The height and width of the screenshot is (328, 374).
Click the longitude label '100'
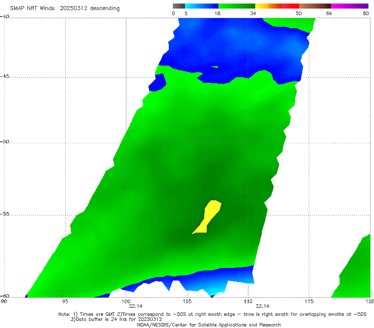[126, 301]
